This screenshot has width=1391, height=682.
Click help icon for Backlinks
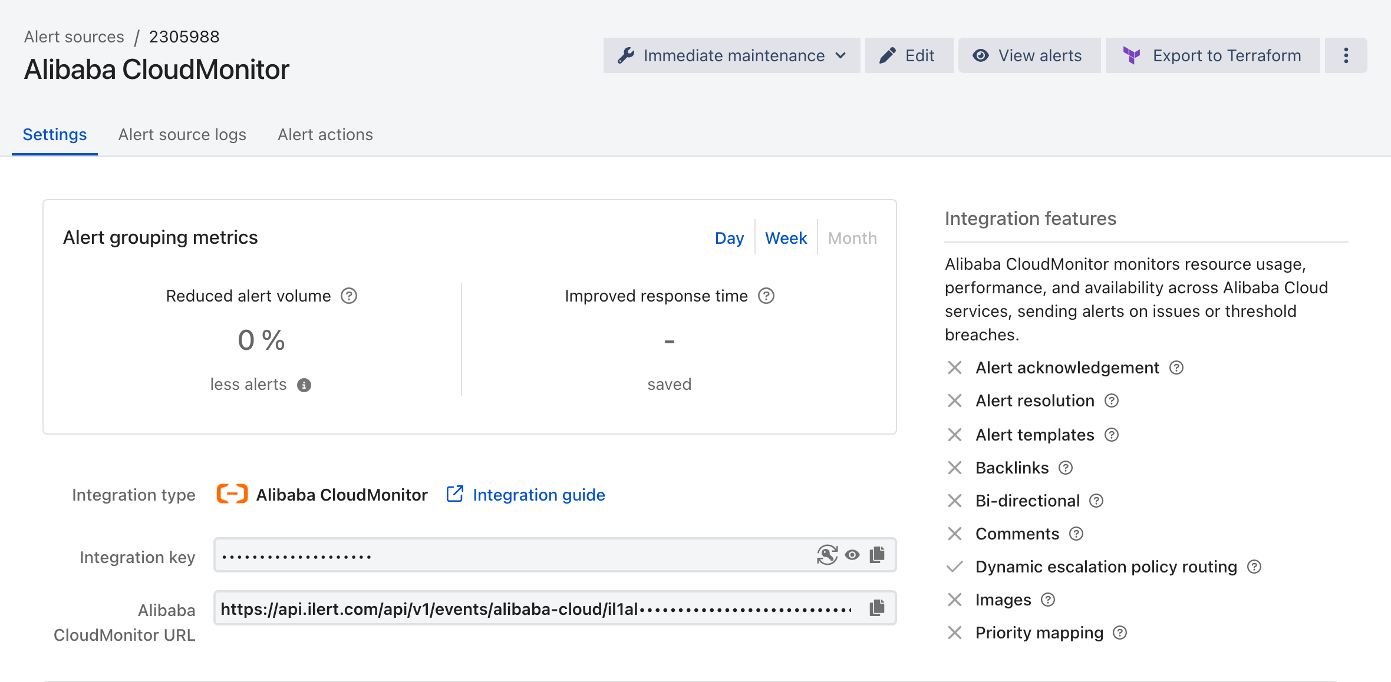(1066, 468)
